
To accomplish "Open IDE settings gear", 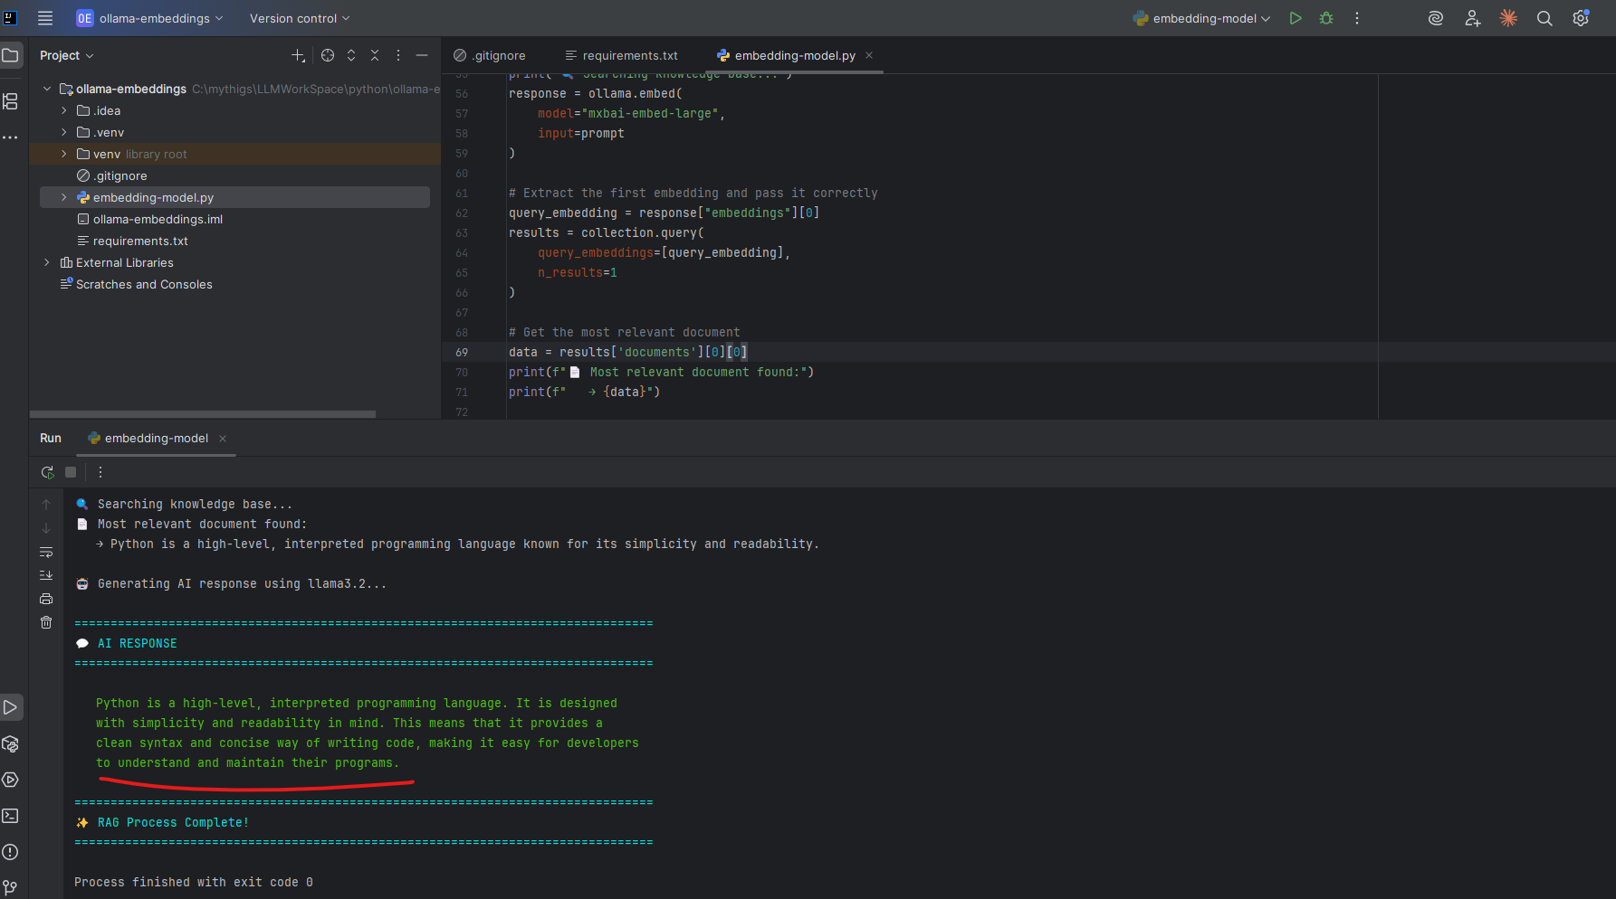I will [x=1581, y=18].
